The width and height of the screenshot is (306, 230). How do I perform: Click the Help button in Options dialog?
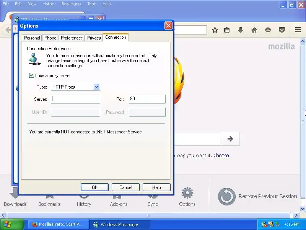(x=156, y=187)
